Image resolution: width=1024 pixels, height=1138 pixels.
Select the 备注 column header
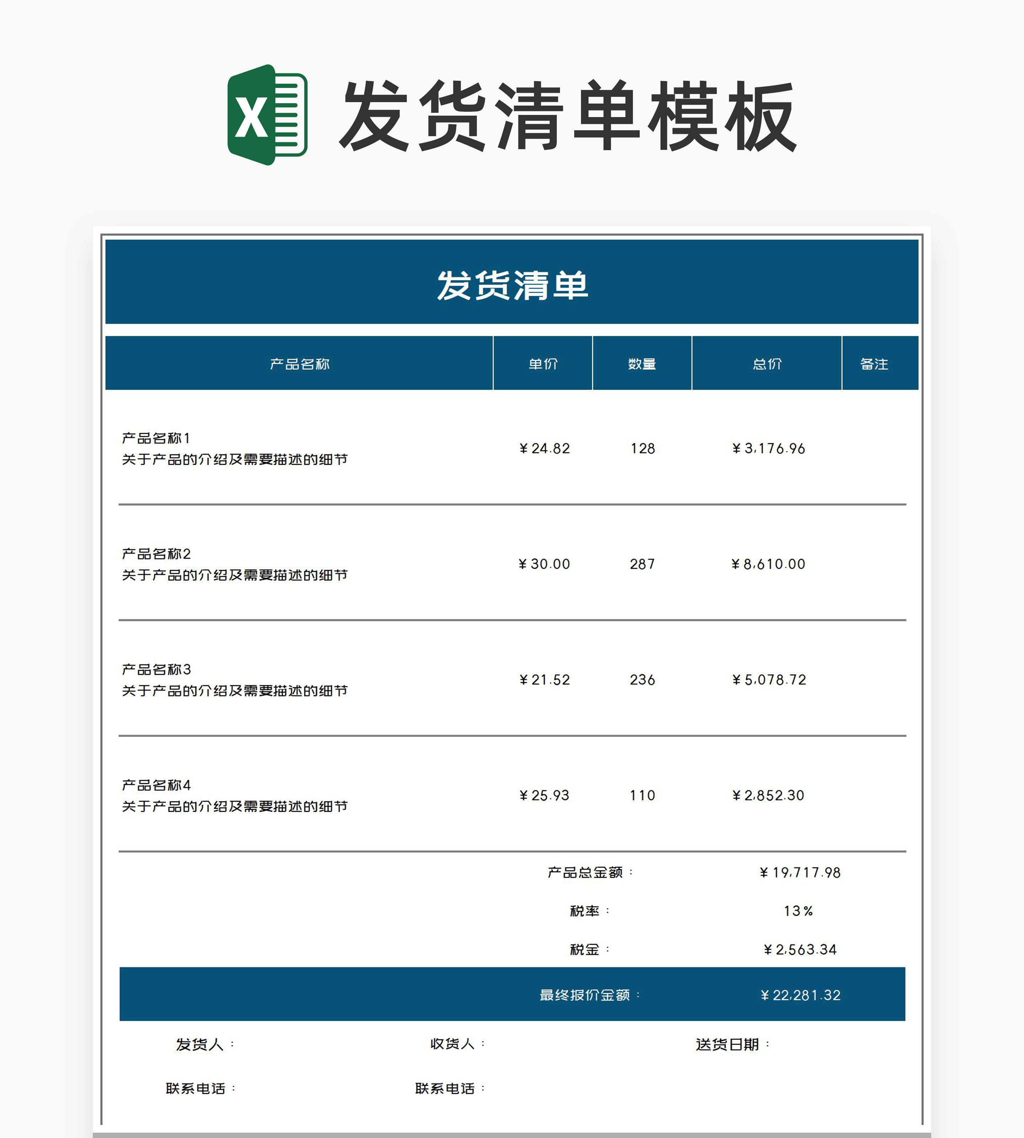click(874, 364)
